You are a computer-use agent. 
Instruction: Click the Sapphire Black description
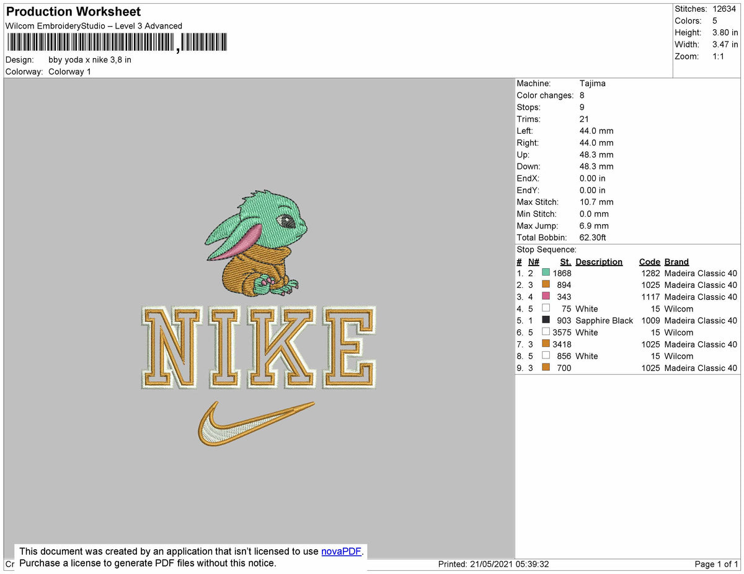click(604, 320)
